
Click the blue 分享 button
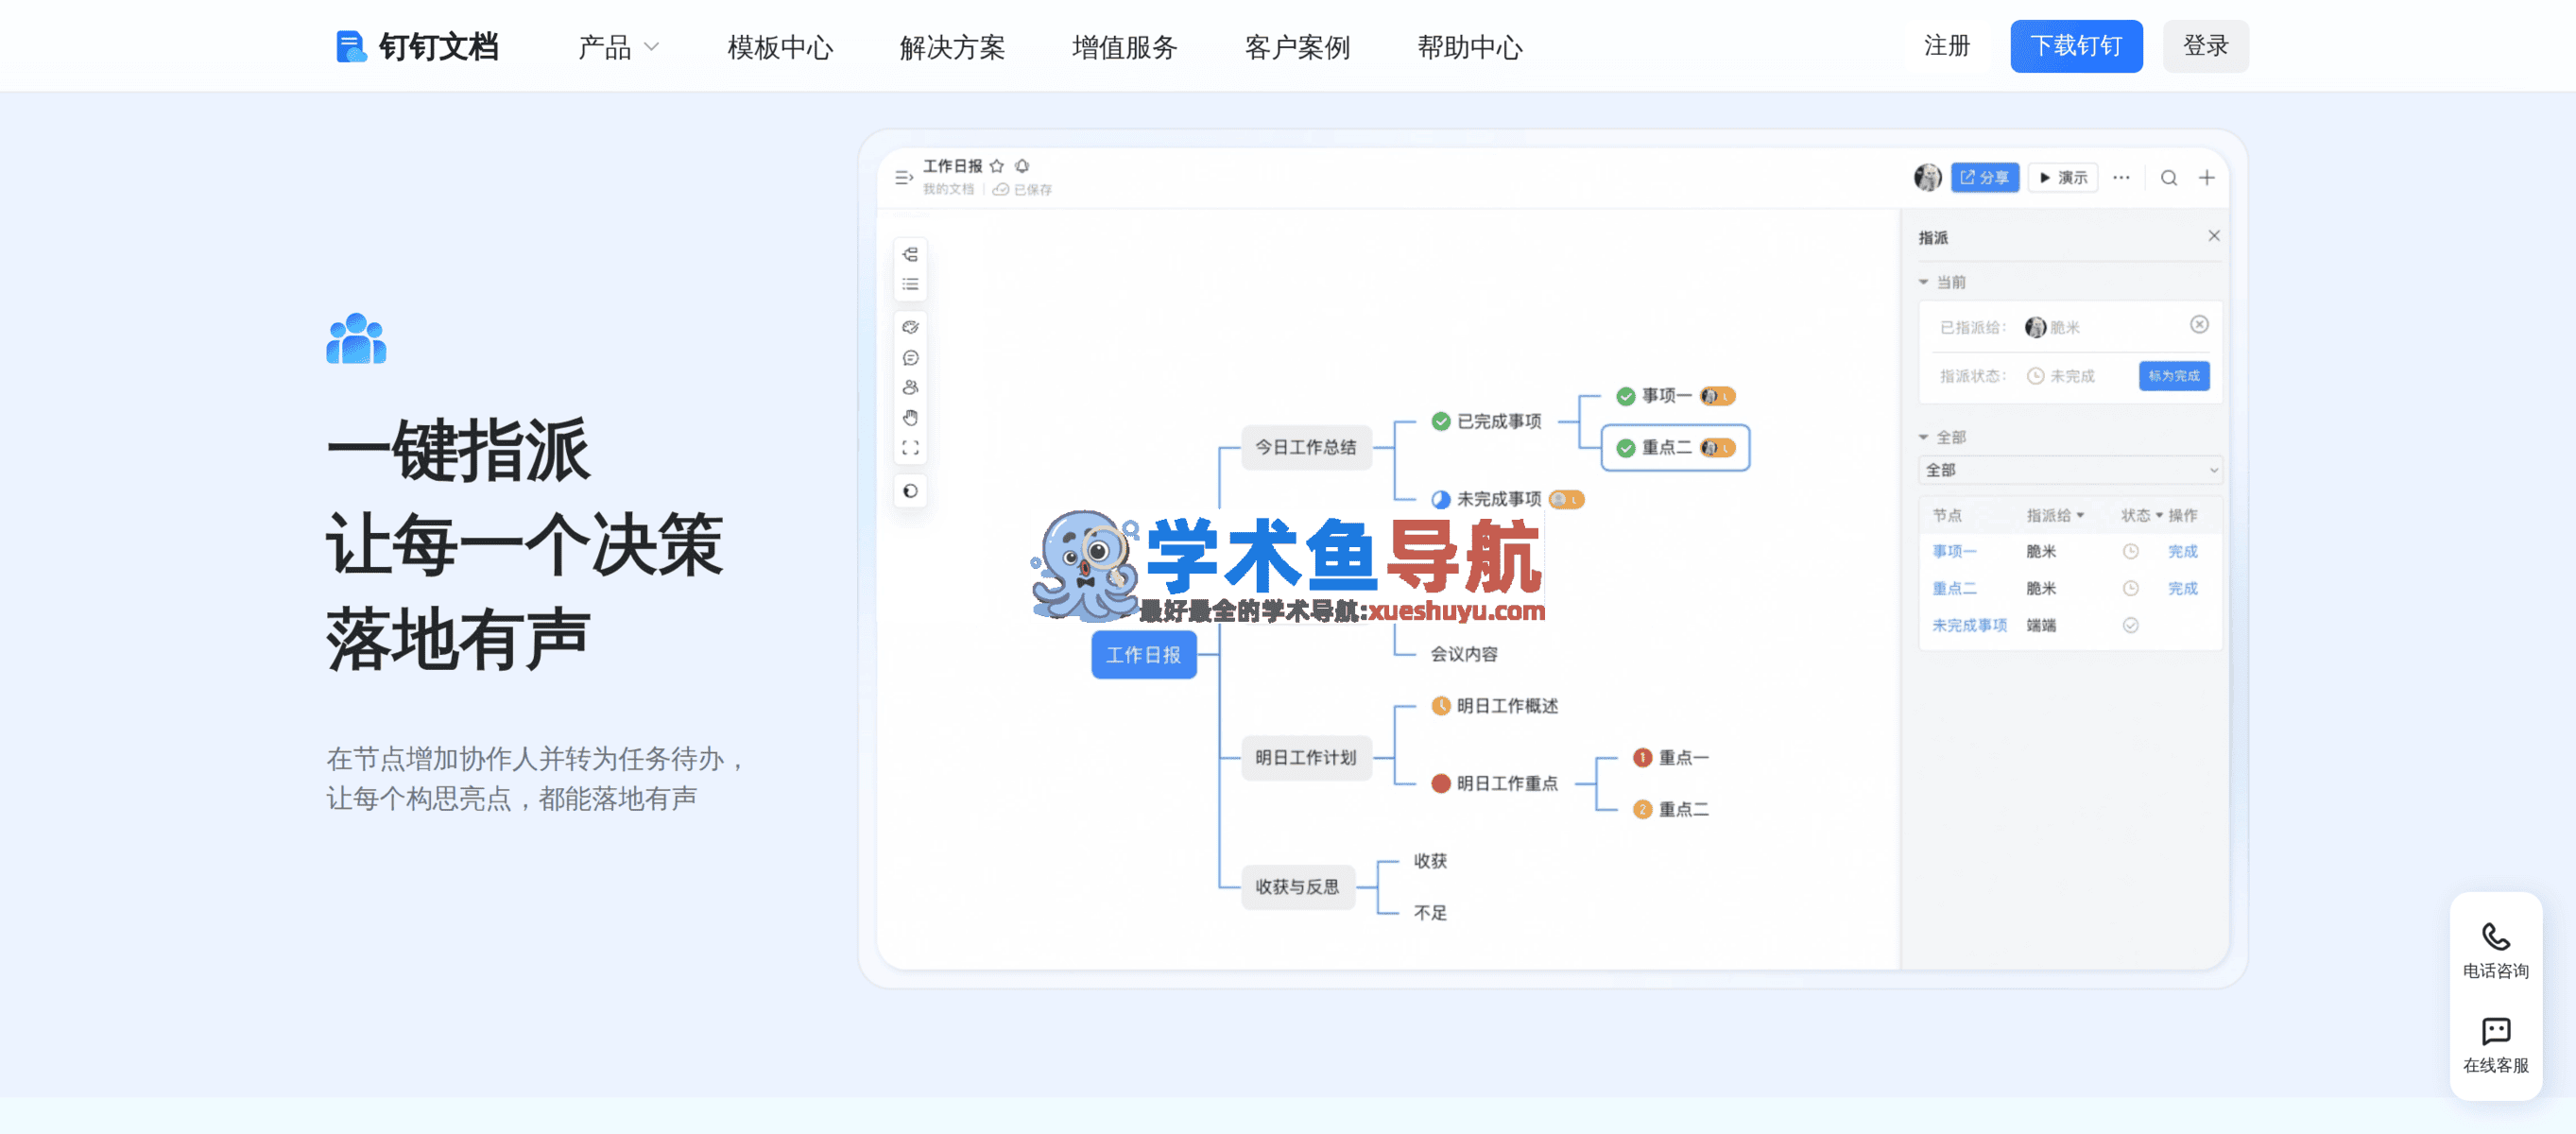[x=1984, y=178]
